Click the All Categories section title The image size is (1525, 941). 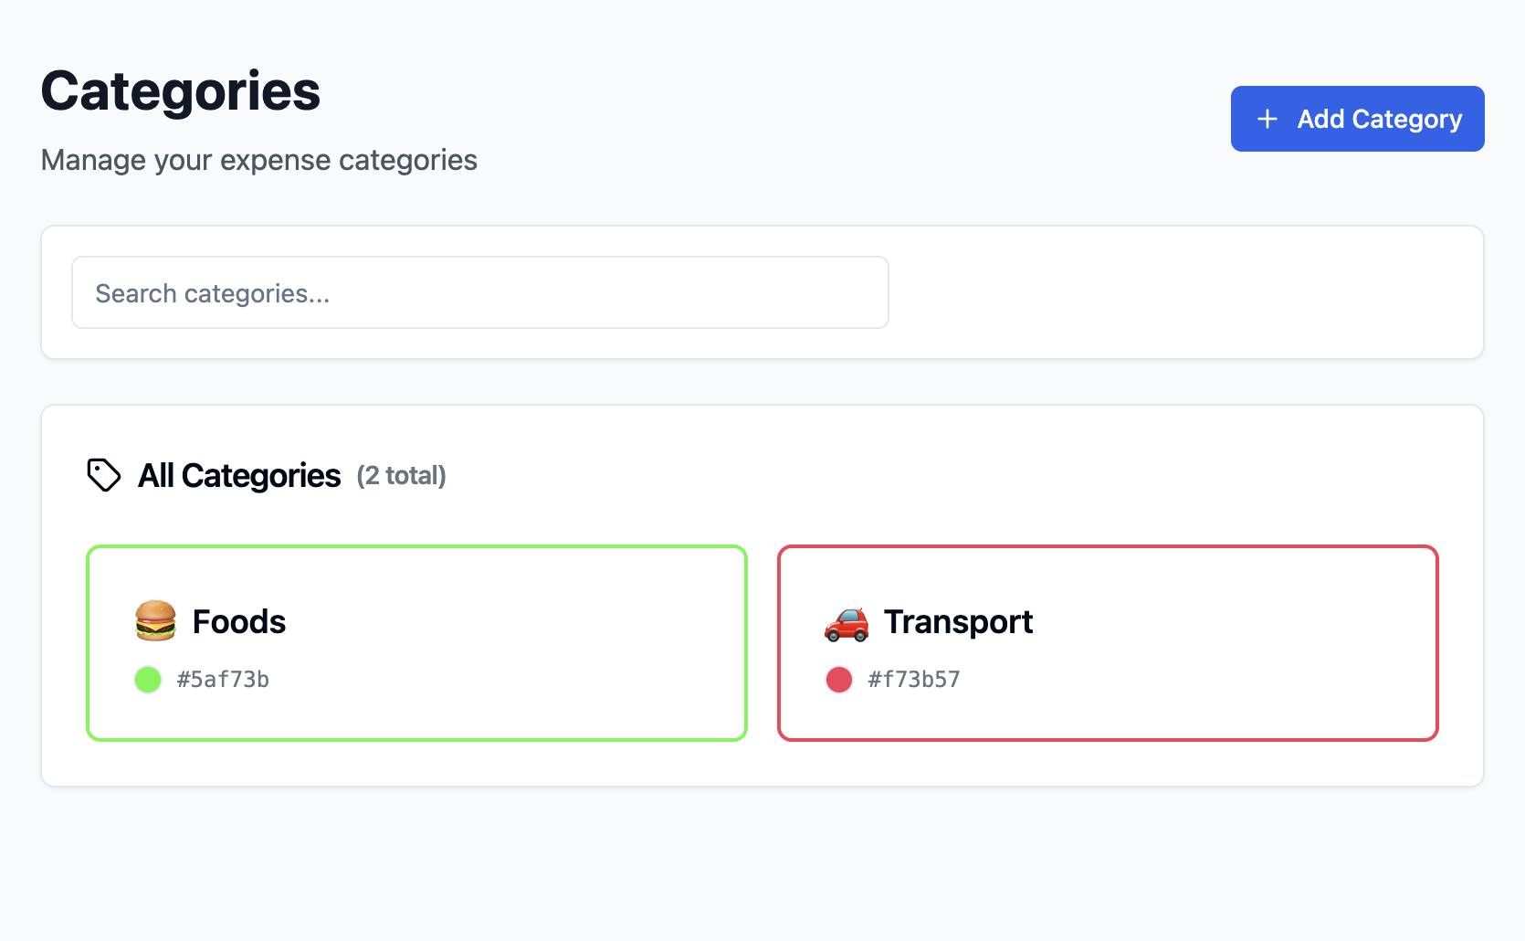pos(239,475)
